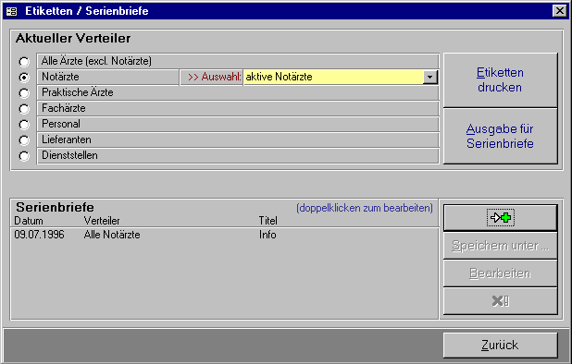Screen dimensions: 572x364
Task: Select the Notärzte radio button
Action: point(24,78)
